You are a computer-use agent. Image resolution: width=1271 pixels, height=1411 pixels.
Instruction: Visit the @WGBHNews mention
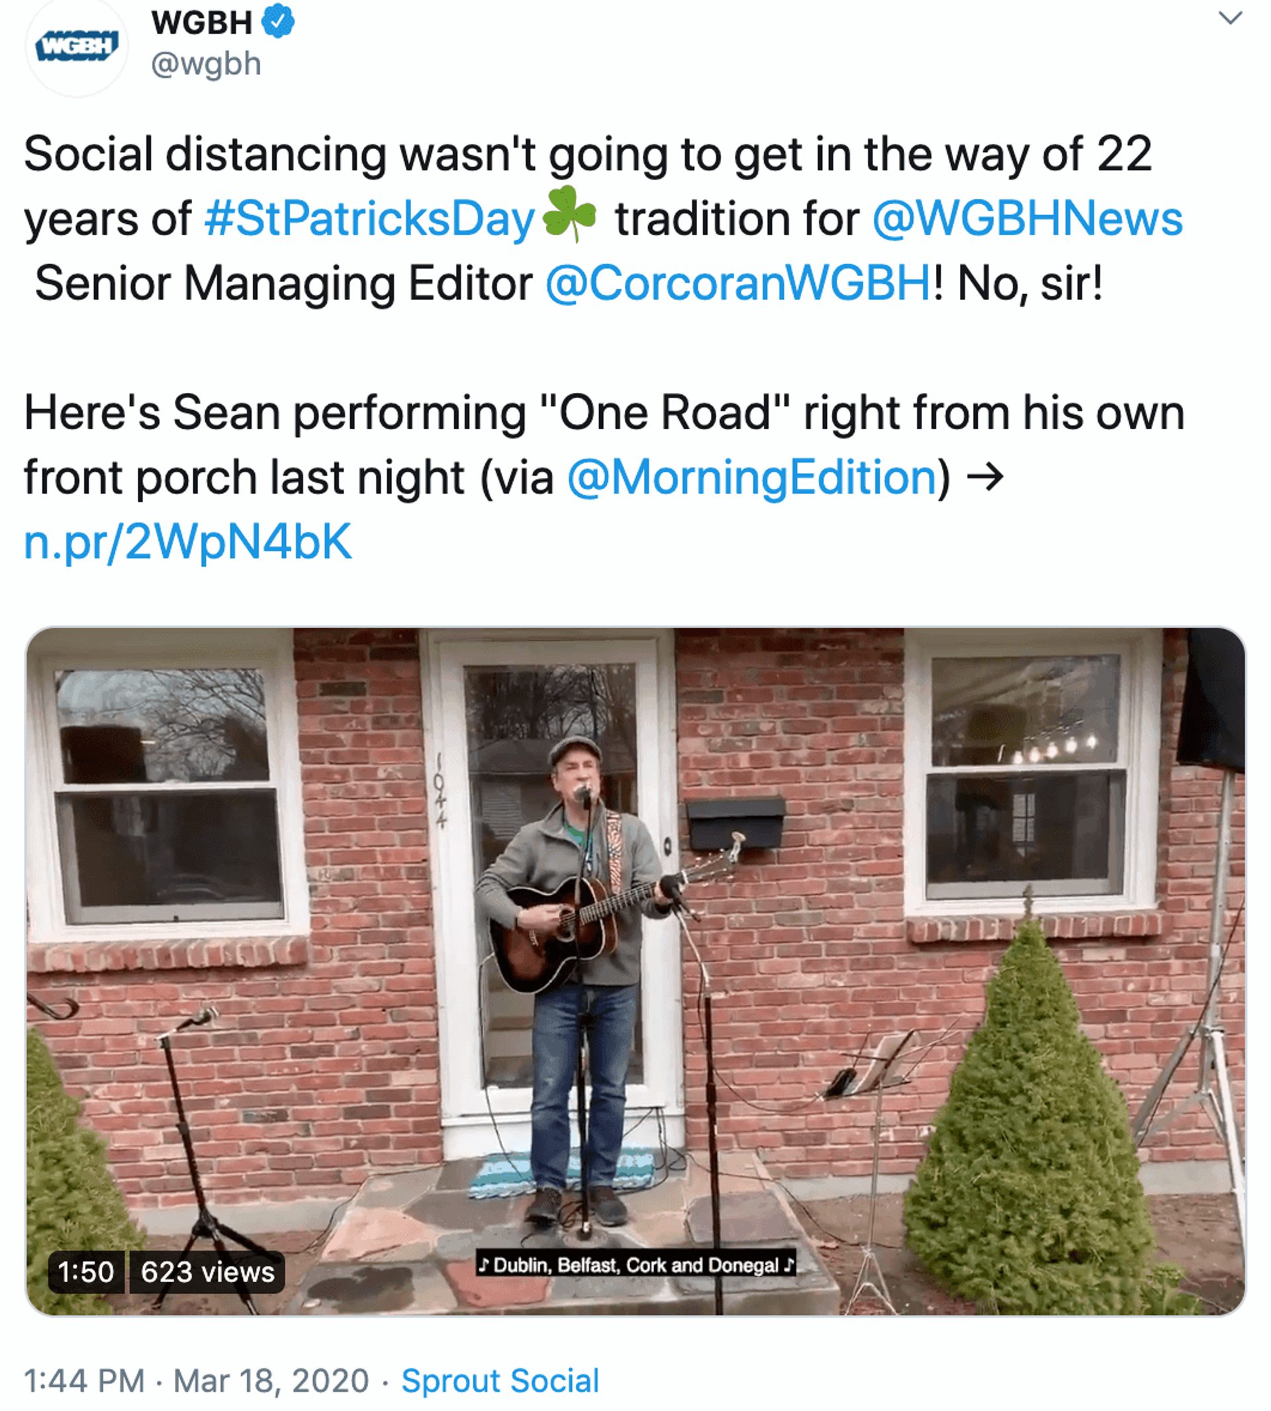tap(1027, 219)
